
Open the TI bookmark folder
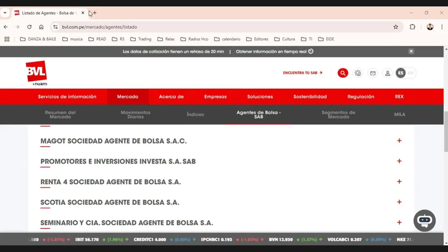(307, 39)
